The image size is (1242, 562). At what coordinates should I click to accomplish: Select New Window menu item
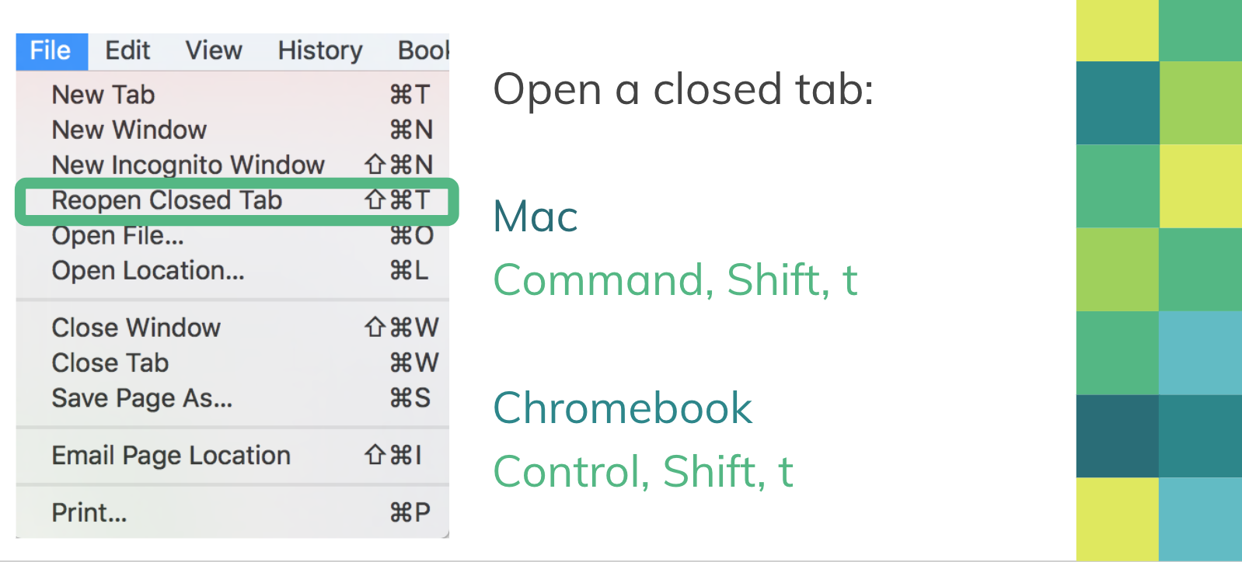(x=129, y=130)
